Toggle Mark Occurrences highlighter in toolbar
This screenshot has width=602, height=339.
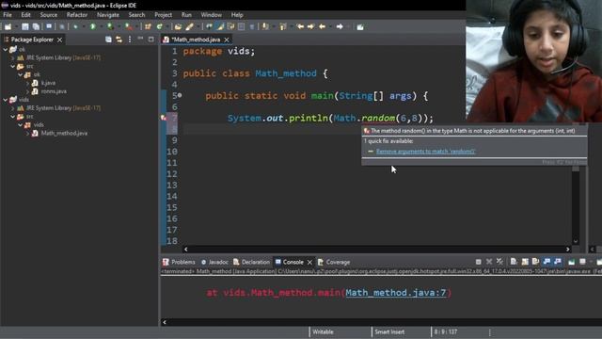[220, 26]
